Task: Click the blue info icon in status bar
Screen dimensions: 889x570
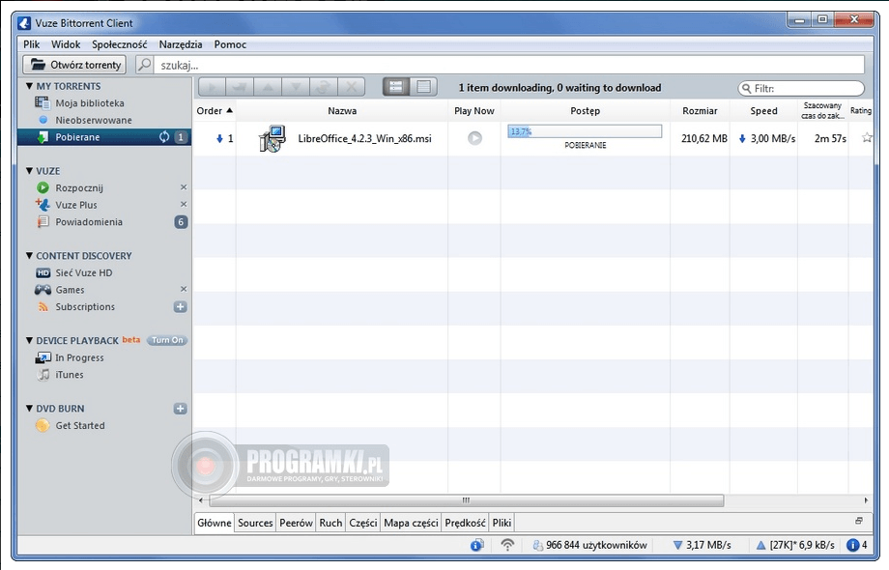Action: point(476,545)
